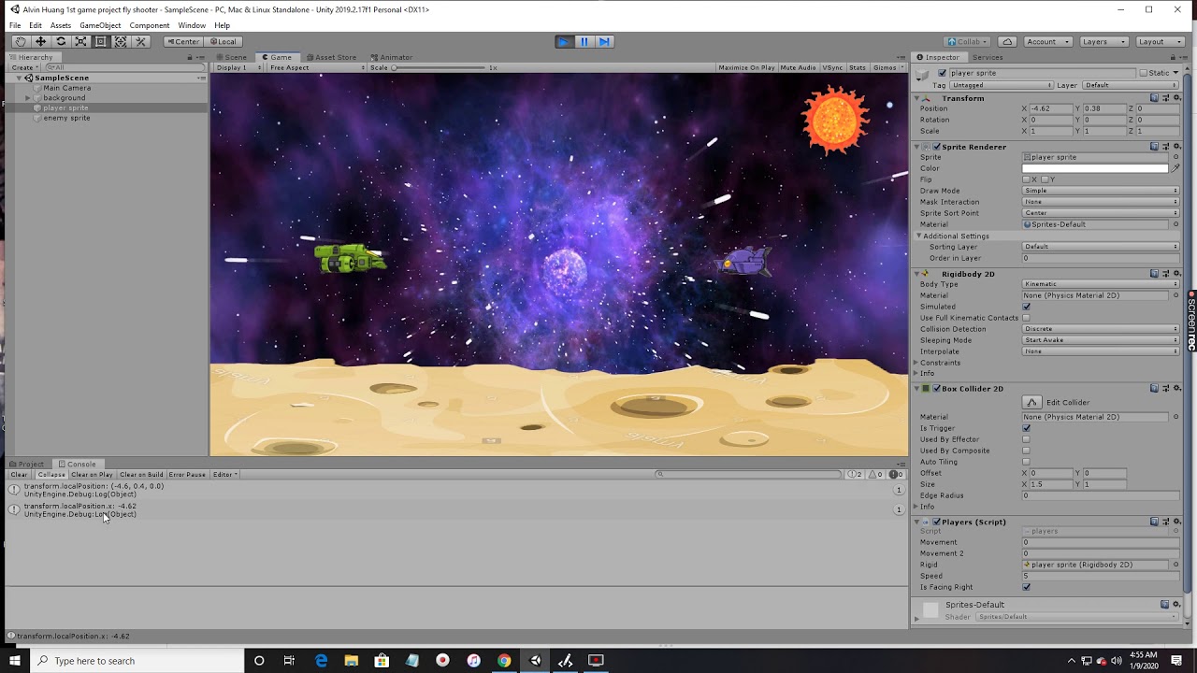Open Unity editor from the Windows taskbar

click(535, 661)
